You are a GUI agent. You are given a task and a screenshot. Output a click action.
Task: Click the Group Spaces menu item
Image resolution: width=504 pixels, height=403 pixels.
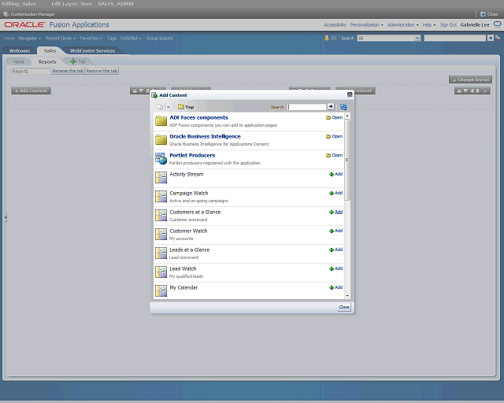pos(159,39)
